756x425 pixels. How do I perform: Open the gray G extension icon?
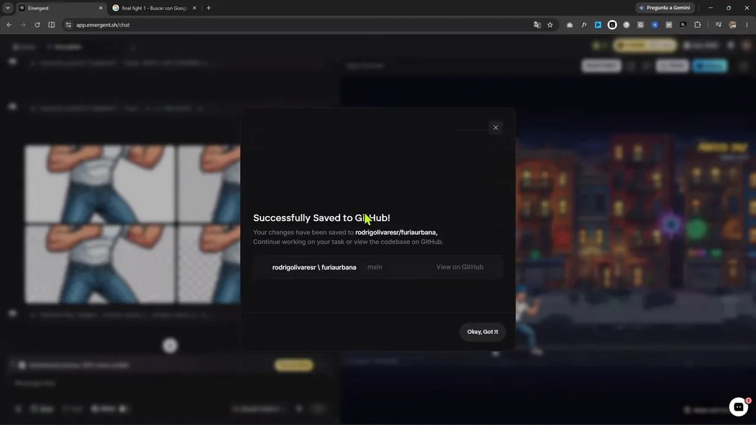click(x=641, y=25)
